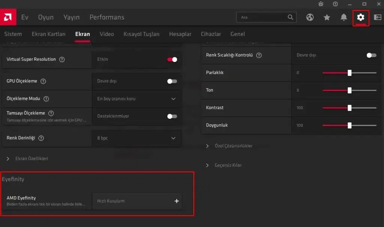Adjust the Ton slider handle
This screenshot has height=227, width=384.
click(x=349, y=90)
